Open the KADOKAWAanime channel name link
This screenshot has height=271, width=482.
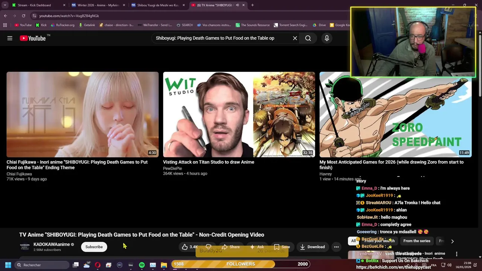click(52, 244)
